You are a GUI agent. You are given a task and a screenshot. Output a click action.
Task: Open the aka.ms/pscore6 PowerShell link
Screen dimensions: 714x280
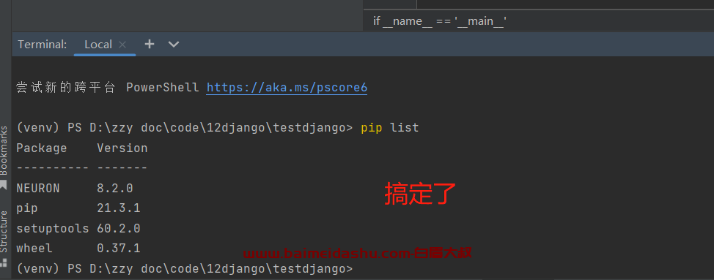[x=287, y=87]
